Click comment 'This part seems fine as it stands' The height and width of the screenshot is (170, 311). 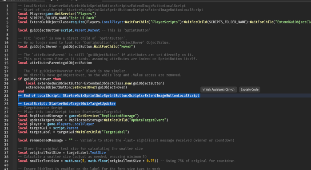tap(108, 59)
